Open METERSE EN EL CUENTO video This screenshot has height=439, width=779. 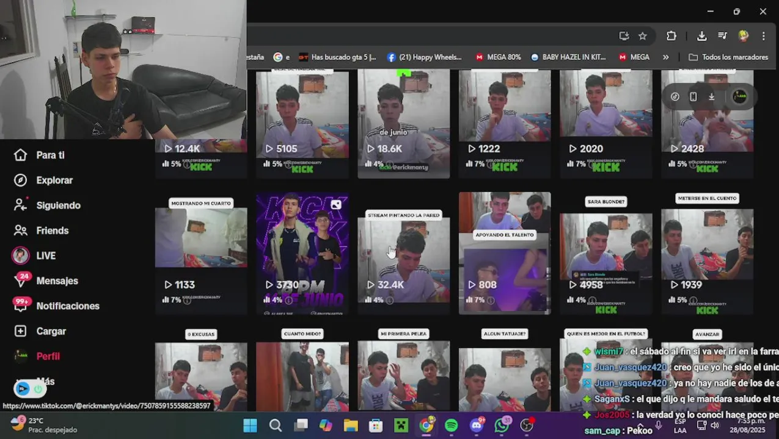(707, 254)
